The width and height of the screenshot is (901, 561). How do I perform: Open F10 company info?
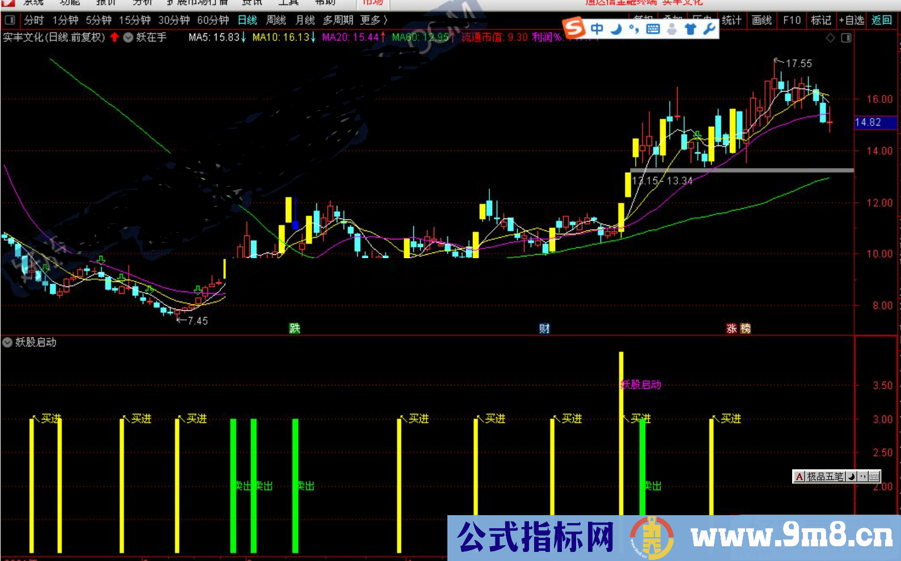[x=792, y=20]
